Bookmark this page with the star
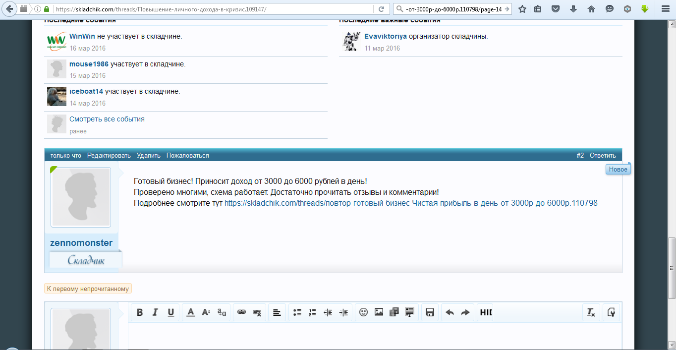This screenshot has width=677, height=350. pos(522,9)
